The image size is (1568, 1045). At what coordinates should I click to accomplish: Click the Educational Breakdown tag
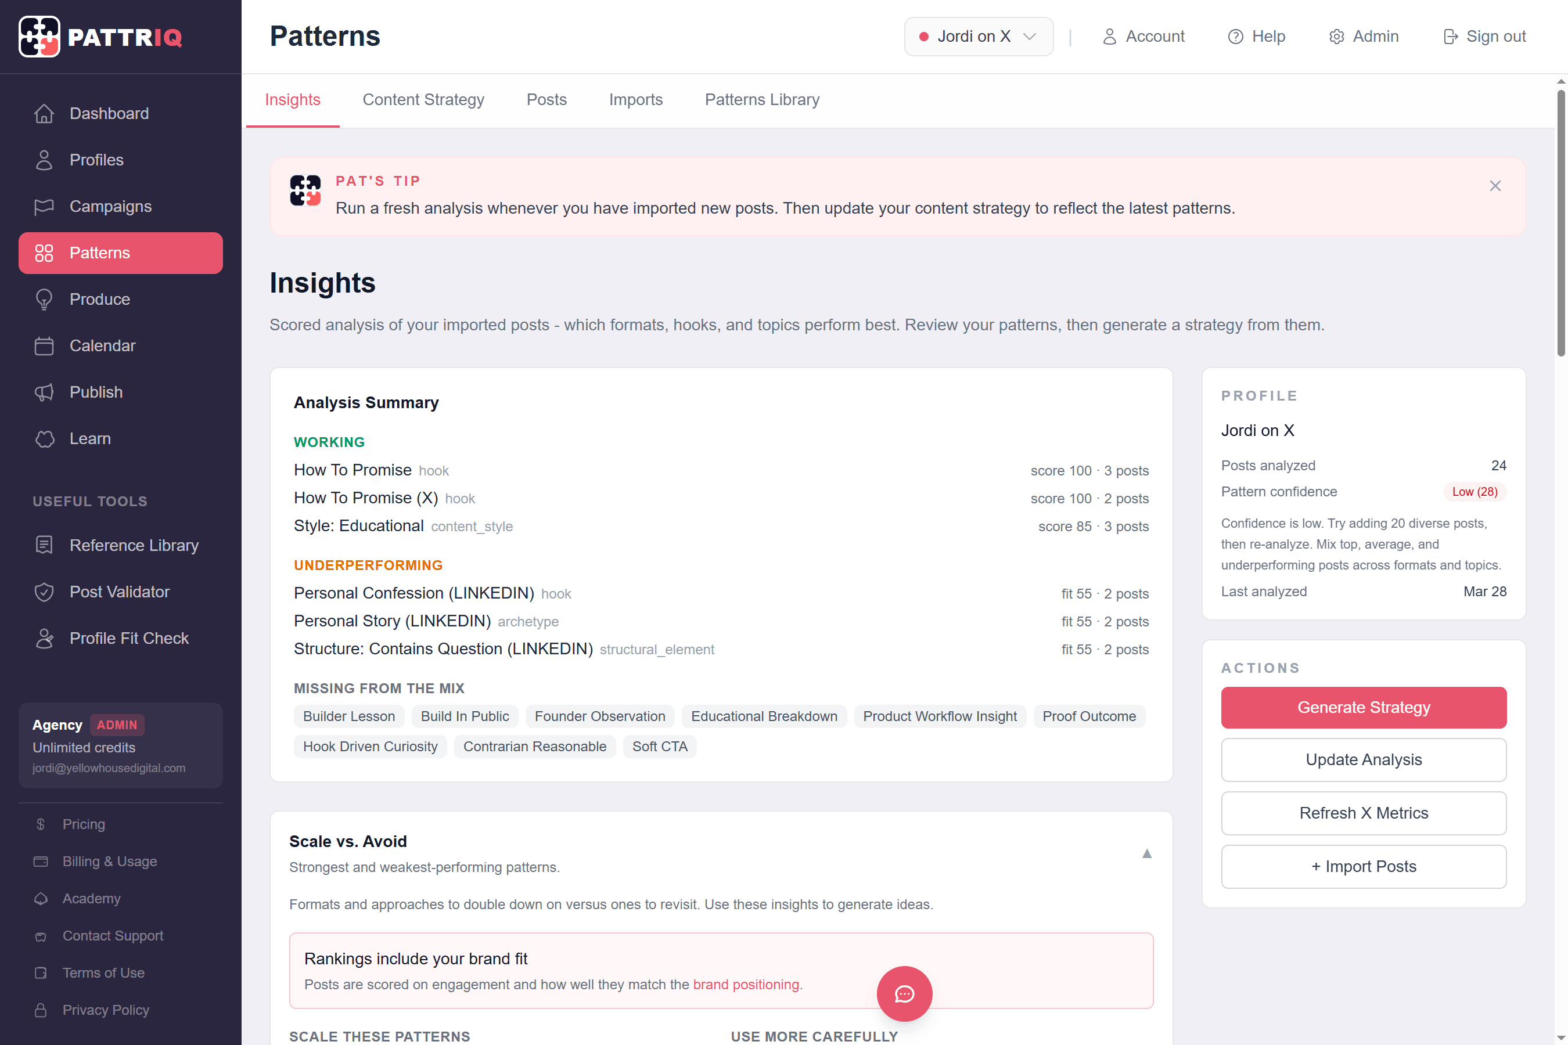[x=764, y=716]
